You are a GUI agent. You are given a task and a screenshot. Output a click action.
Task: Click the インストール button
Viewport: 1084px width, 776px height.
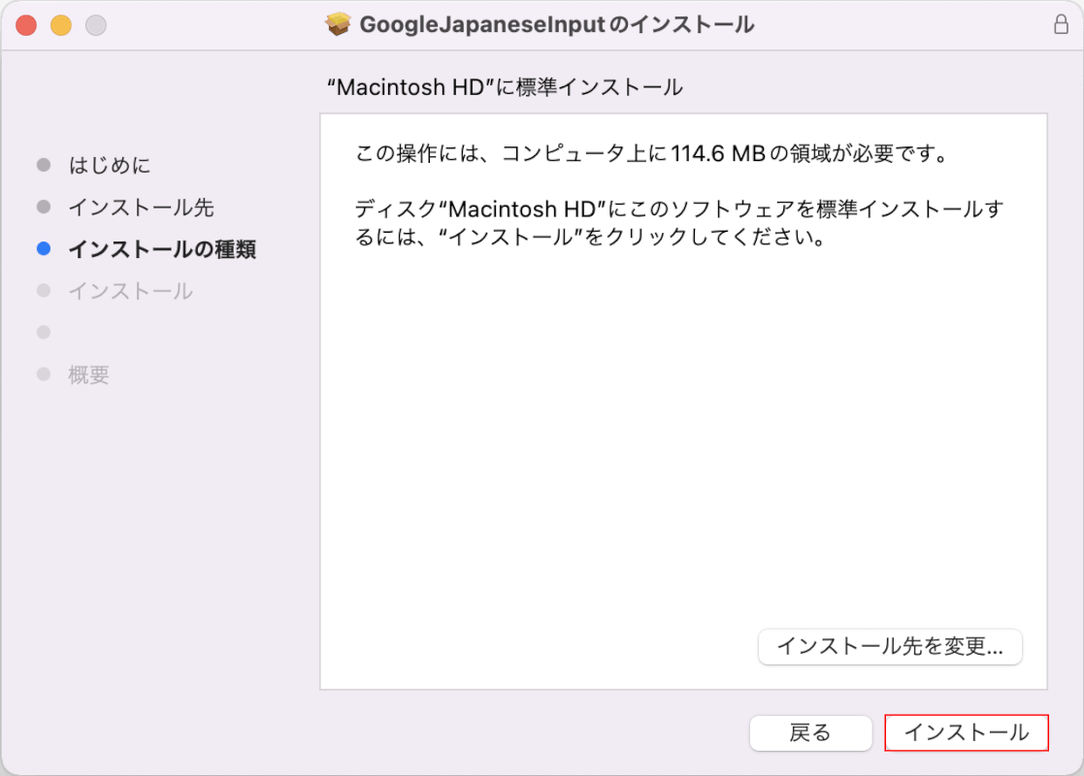click(967, 732)
